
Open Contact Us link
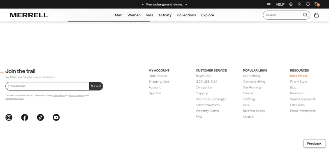[204, 87]
